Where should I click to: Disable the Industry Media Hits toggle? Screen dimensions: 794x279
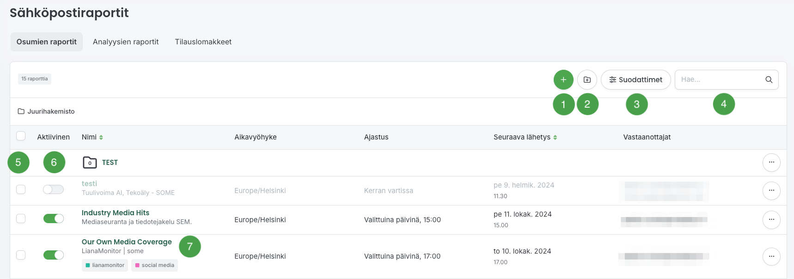tap(53, 218)
